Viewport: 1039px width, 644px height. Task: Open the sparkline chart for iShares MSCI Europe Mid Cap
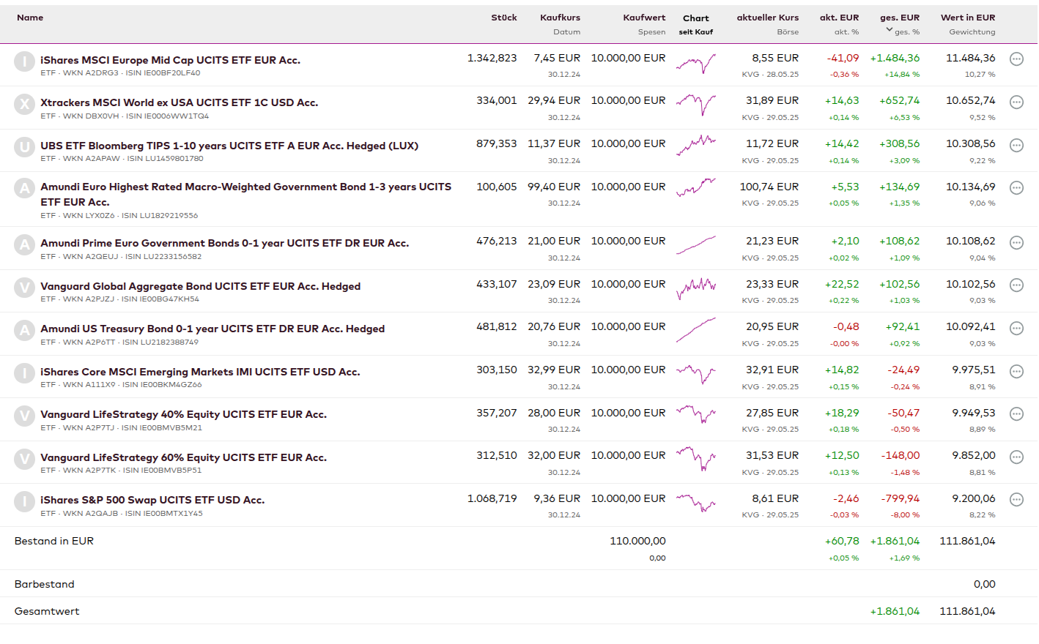pos(695,64)
